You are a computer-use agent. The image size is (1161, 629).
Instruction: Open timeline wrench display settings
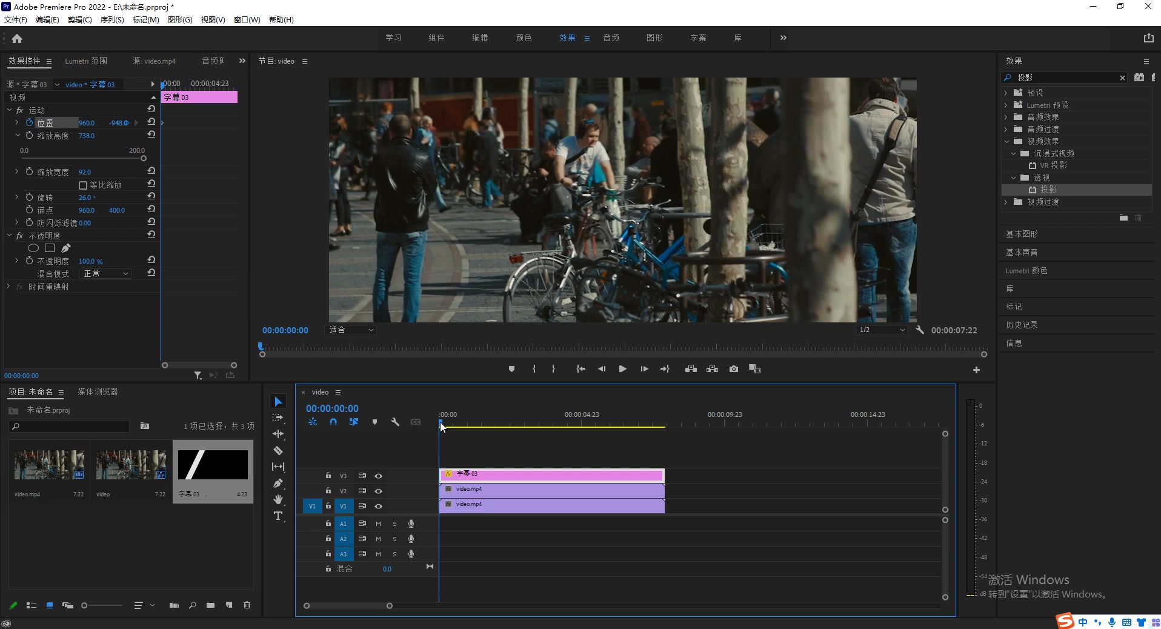(x=395, y=422)
